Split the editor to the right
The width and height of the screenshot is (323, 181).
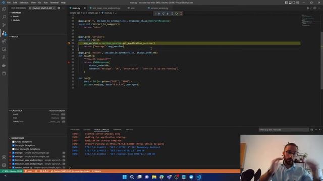pyautogui.click(x=315, y=8)
